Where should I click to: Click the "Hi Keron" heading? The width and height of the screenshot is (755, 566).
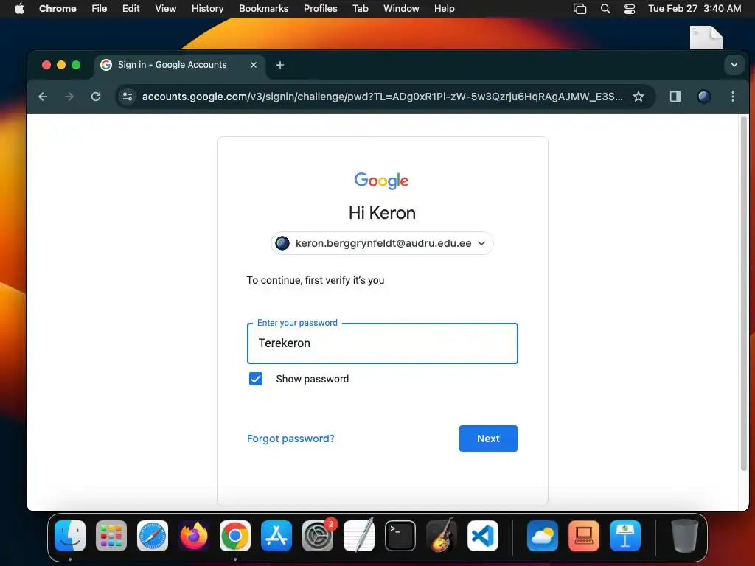[x=383, y=213]
